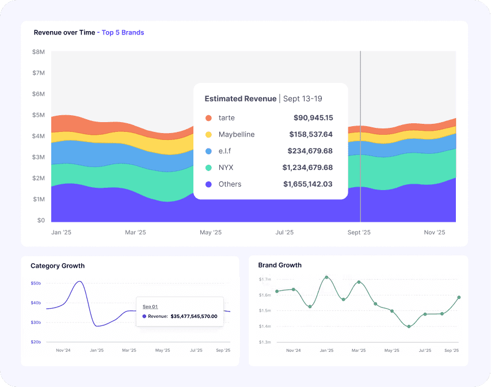491x387 pixels.
Task: Click the purple Others legend dot
Action: tap(208, 184)
